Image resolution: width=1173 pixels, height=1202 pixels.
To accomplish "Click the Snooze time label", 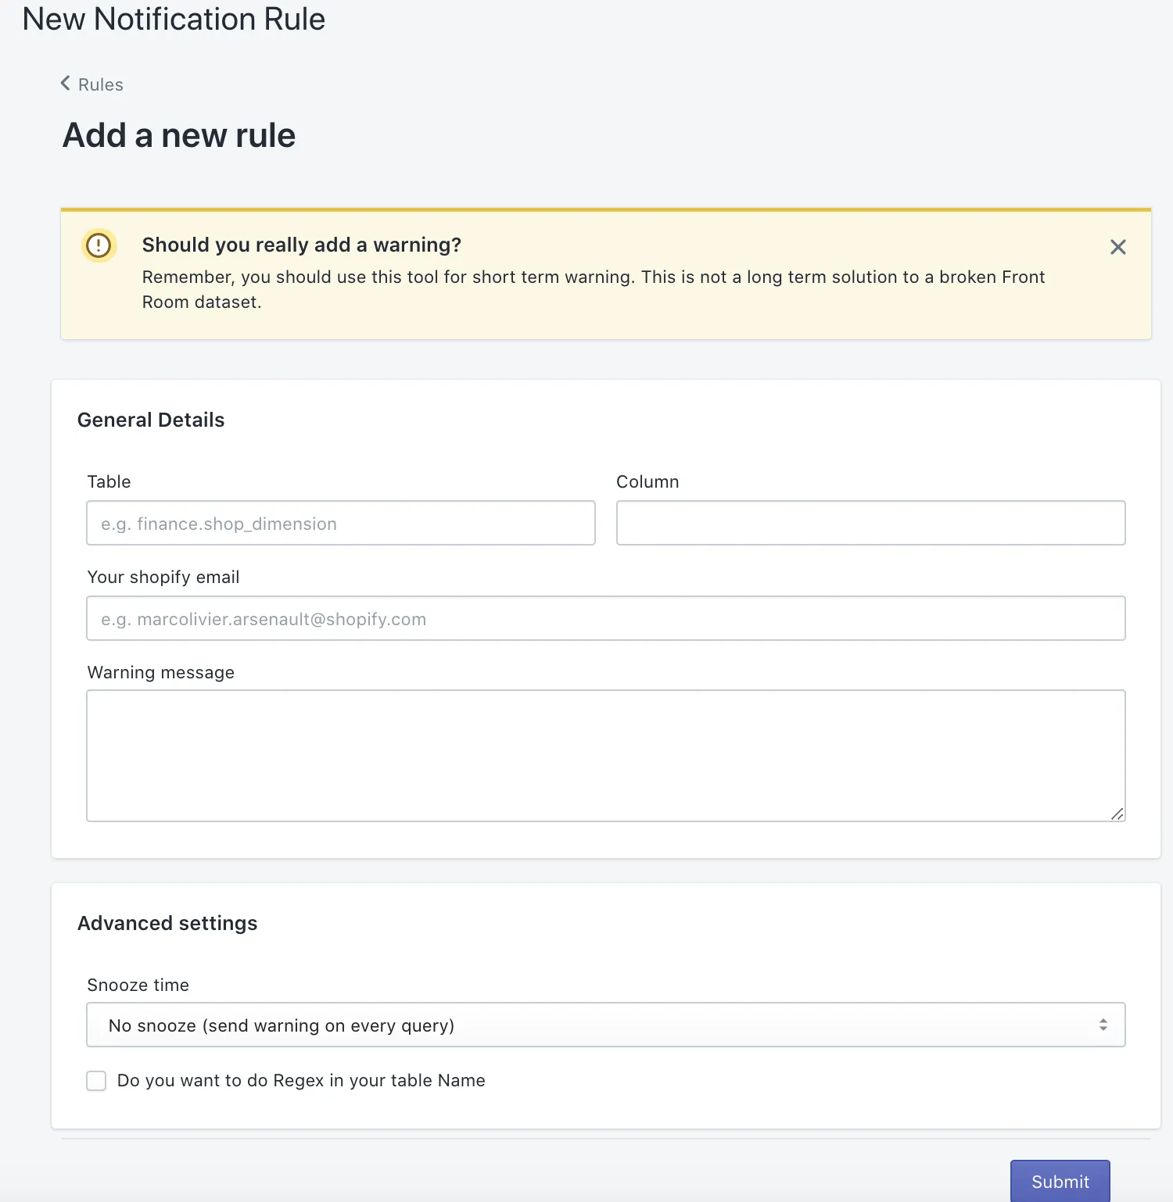I will coord(138,985).
